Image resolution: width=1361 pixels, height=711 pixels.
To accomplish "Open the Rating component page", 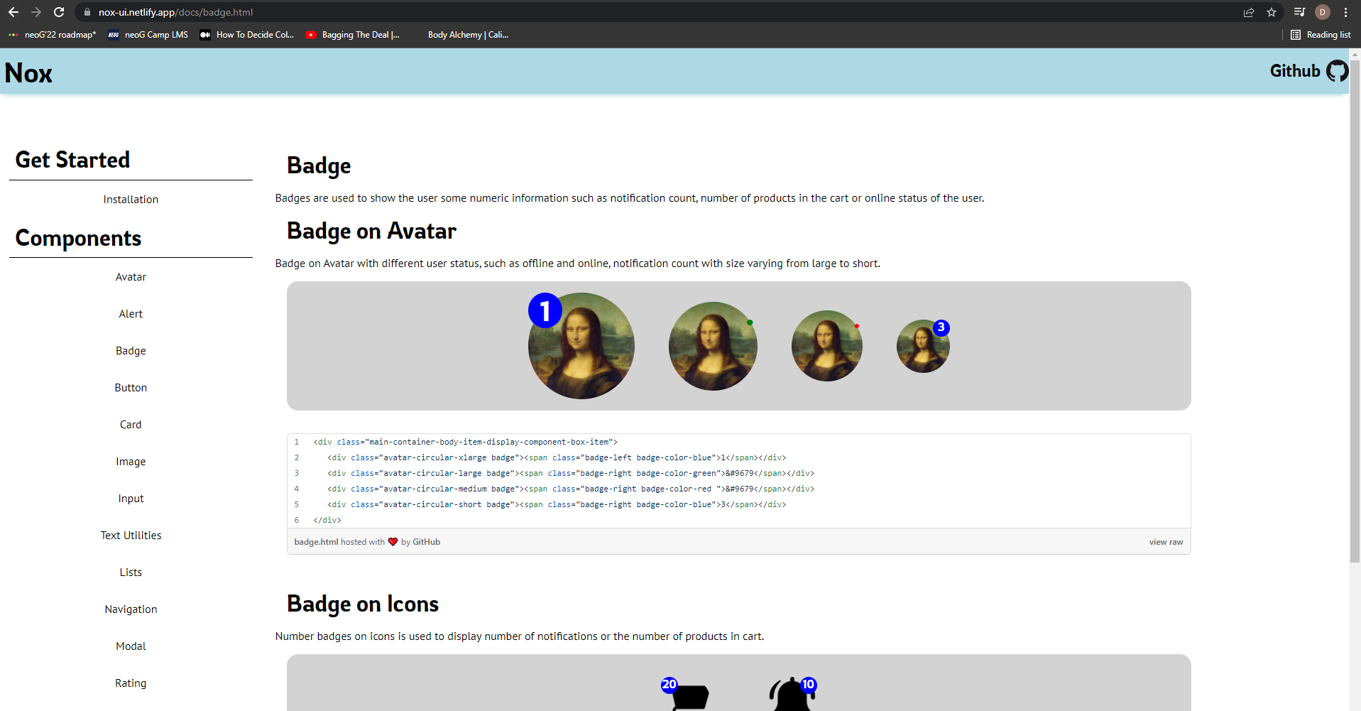I will [x=131, y=683].
